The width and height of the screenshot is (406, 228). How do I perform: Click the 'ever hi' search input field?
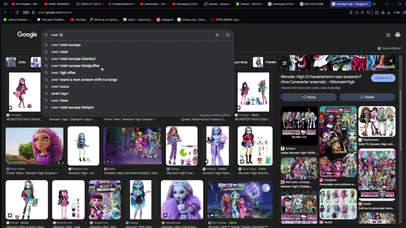132,35
